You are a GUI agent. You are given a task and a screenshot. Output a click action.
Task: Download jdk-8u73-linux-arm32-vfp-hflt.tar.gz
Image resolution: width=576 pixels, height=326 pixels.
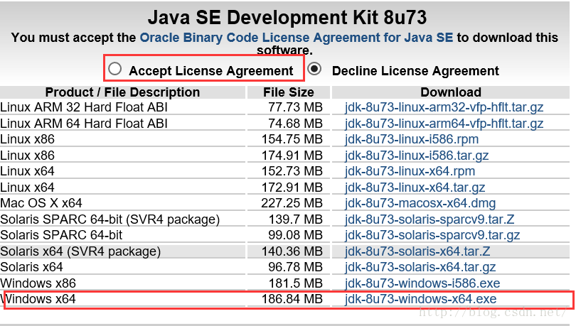coord(444,107)
